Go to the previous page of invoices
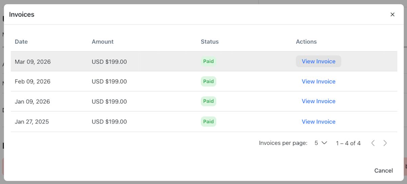 373,143
